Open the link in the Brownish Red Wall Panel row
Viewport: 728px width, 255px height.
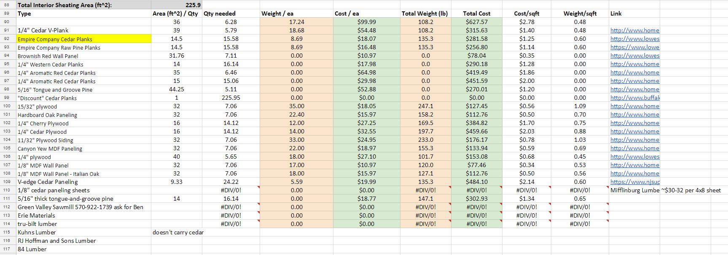(x=635, y=56)
